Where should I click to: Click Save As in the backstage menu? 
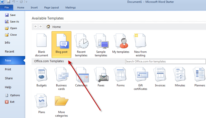[12, 21]
